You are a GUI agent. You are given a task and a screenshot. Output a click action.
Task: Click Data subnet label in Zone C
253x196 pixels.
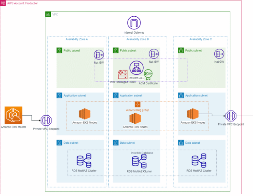[192, 143]
